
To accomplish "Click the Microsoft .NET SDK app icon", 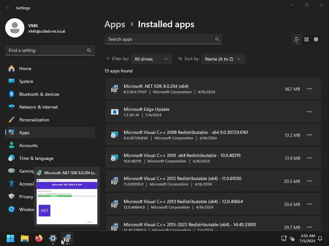I will [x=115, y=89].
